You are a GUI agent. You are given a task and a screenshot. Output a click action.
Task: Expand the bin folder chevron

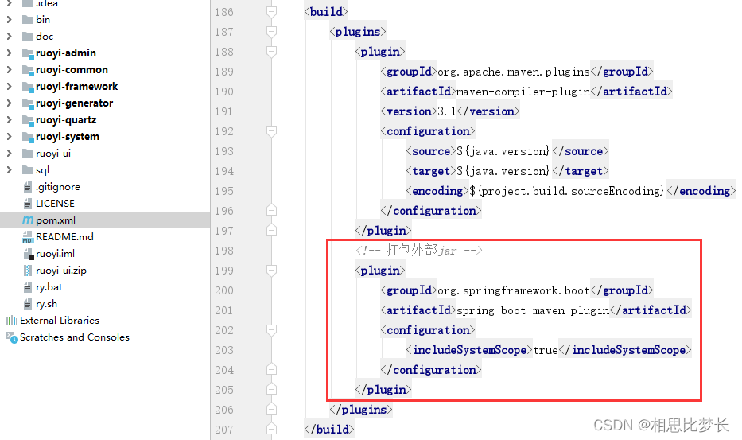(9, 19)
